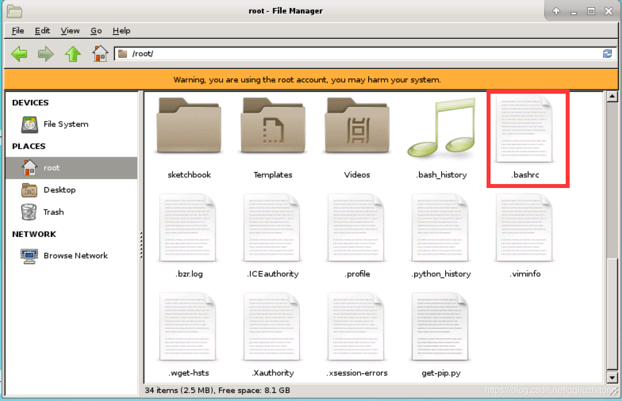
Task: Select the .Xauthority file icon
Action: tap(271, 327)
